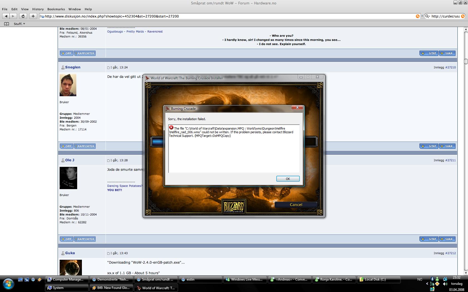
Task: Open the History menu
Action: tap(38, 9)
